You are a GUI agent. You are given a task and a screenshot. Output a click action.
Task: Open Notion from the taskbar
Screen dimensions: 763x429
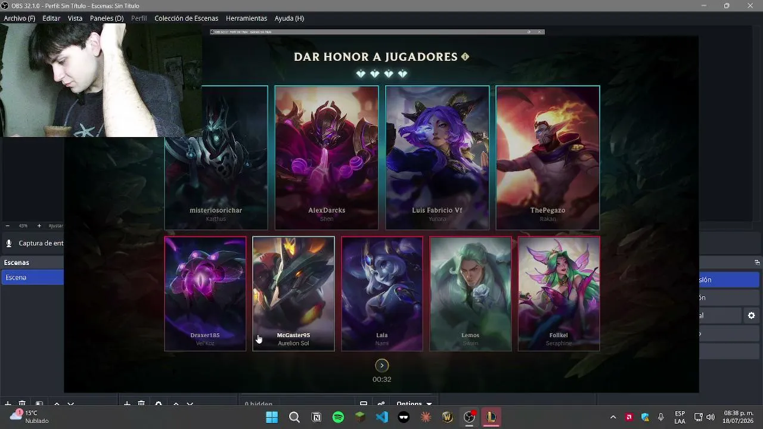(317, 417)
